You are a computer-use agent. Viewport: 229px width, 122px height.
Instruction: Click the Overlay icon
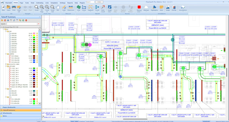coord(174,7)
